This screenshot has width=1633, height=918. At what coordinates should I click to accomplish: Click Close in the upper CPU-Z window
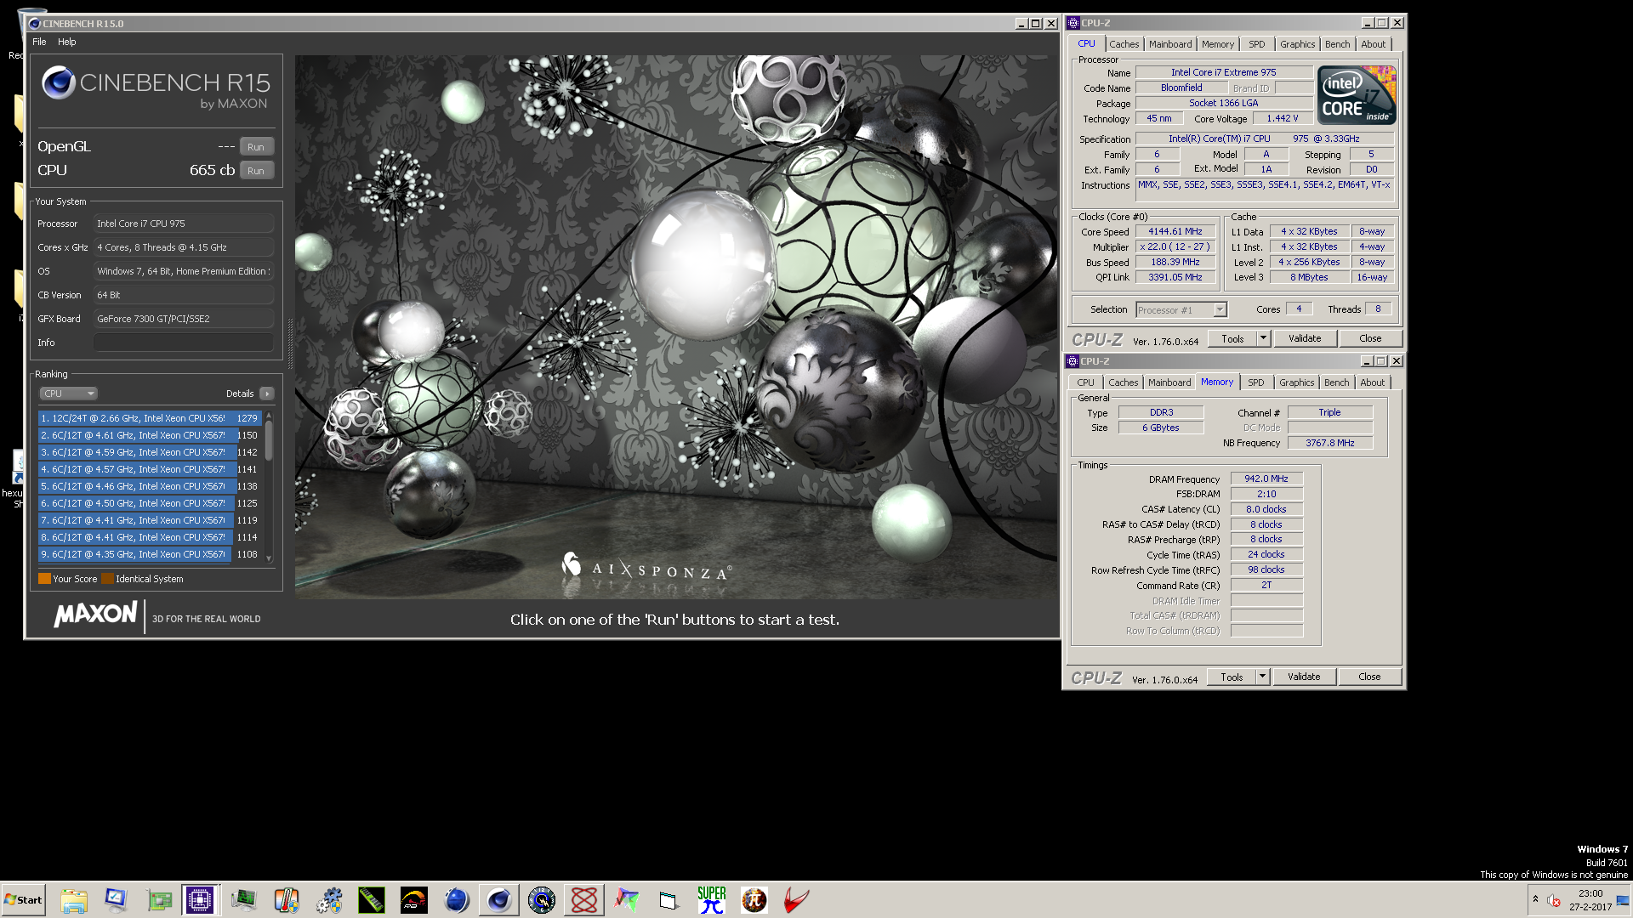tap(1370, 338)
